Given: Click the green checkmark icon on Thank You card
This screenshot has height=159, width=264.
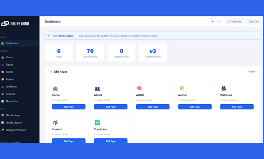Looking at the screenshot, I should tap(97, 122).
